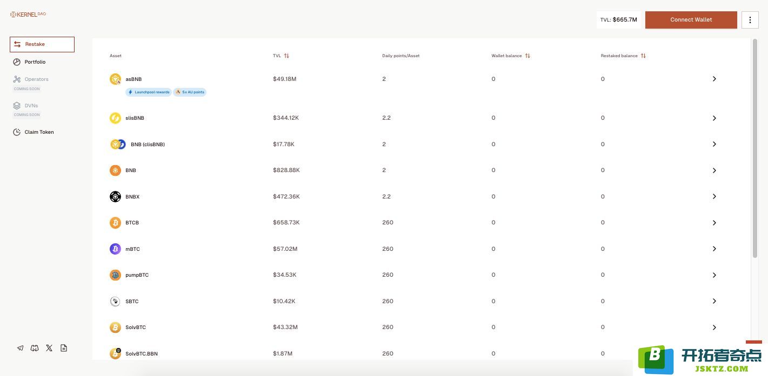Click the $57.02M TVL value

[285, 249]
